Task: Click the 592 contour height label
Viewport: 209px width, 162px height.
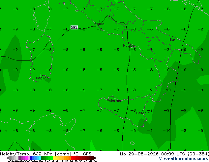Action: 74,27
